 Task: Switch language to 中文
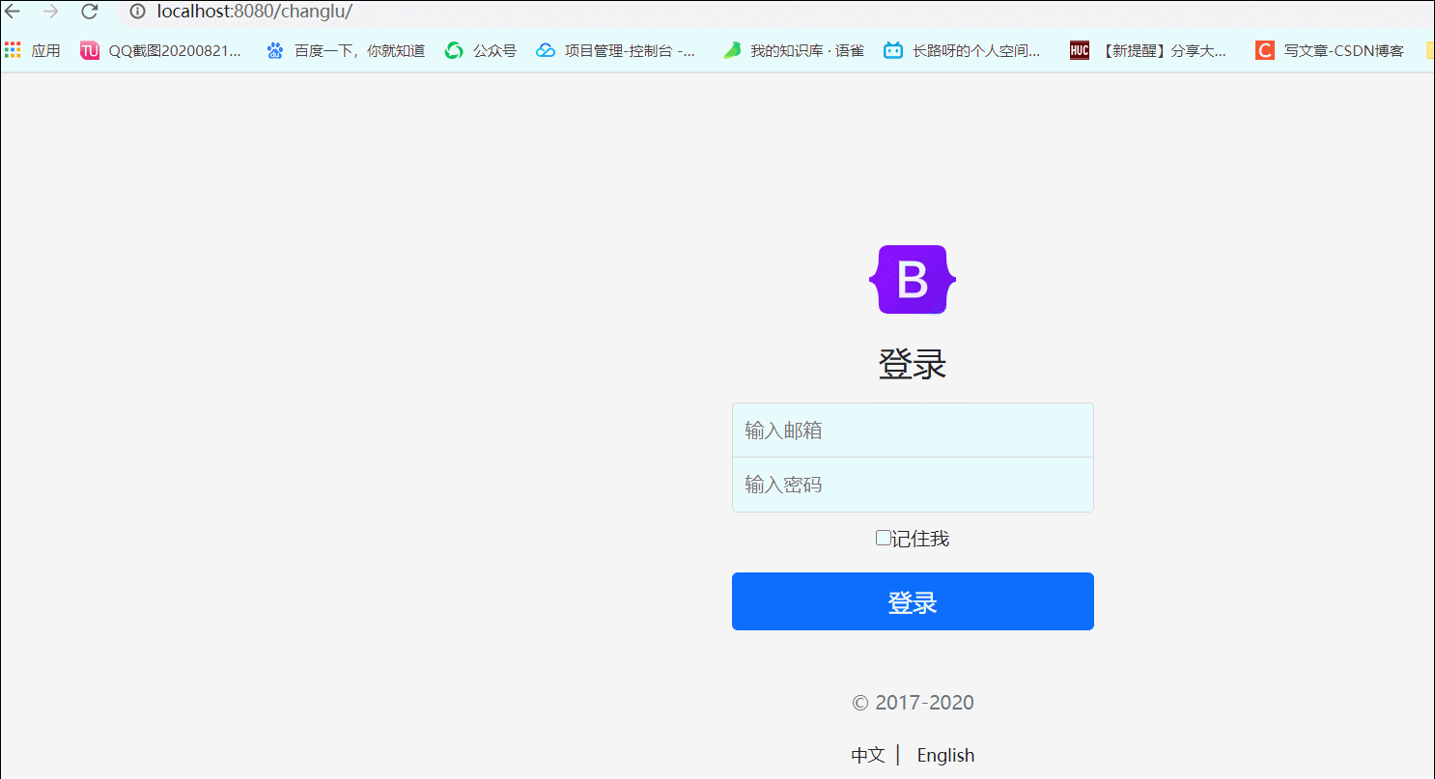click(x=867, y=755)
